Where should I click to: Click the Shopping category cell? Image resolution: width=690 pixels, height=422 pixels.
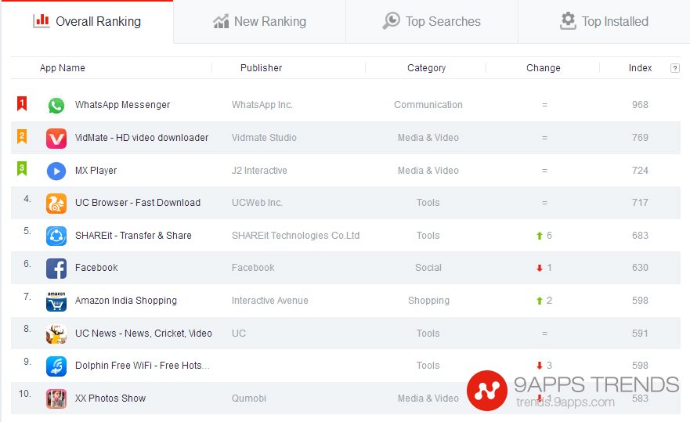point(428,301)
